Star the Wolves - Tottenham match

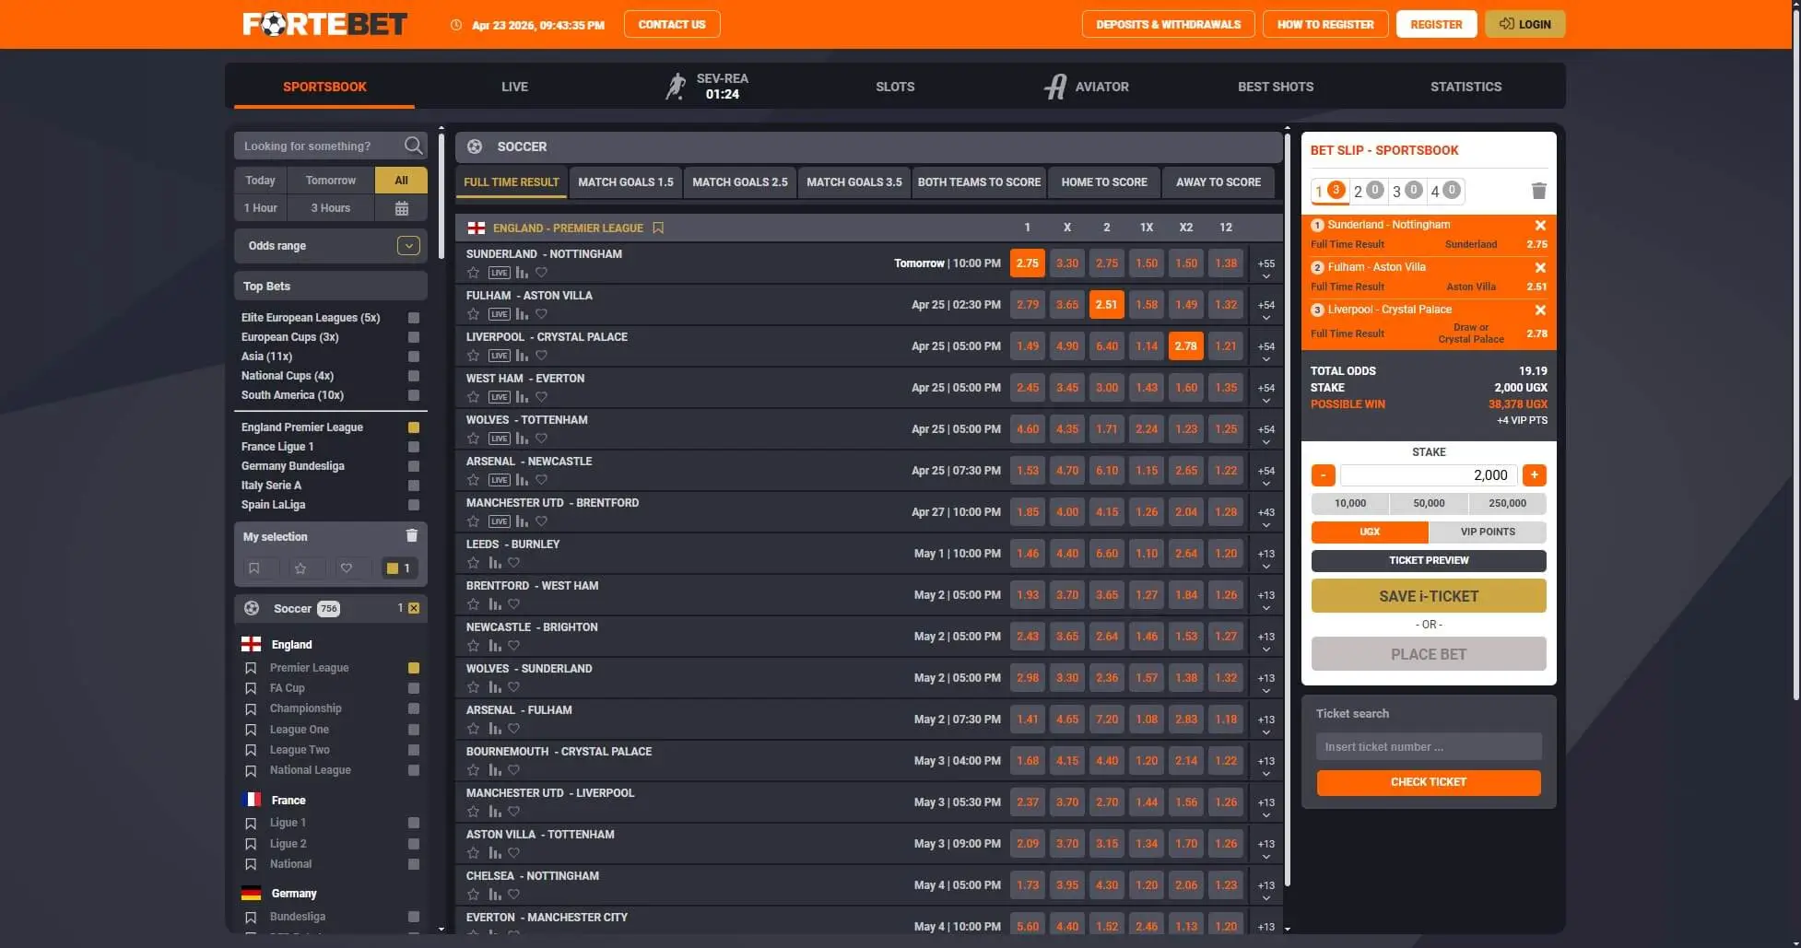473,439
